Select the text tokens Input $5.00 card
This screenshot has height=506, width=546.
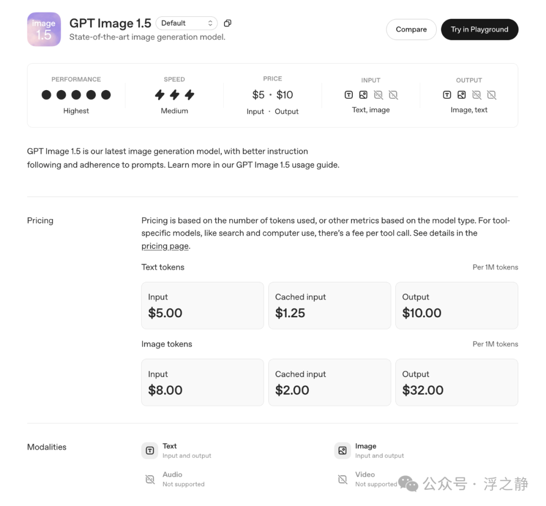point(202,306)
